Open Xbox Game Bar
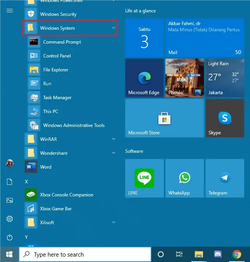Image resolution: width=250 pixels, height=262 pixels. [70, 208]
